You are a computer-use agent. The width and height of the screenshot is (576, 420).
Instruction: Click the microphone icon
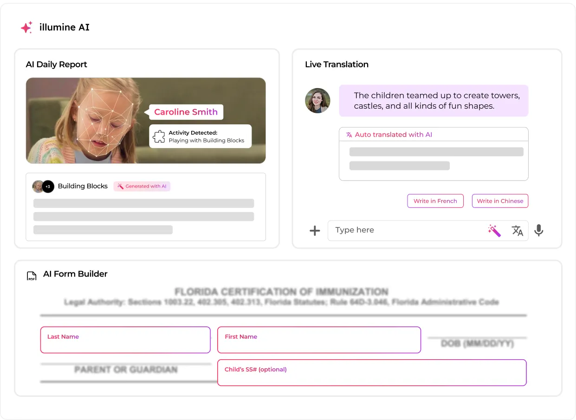point(538,231)
